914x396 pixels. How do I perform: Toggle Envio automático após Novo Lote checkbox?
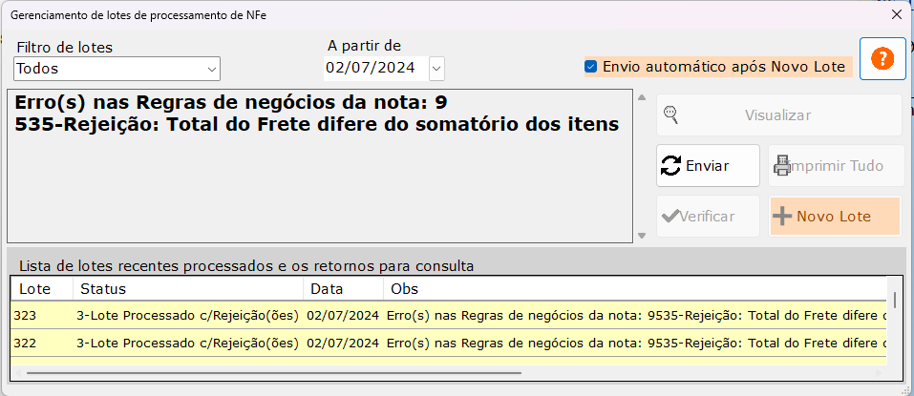point(591,67)
